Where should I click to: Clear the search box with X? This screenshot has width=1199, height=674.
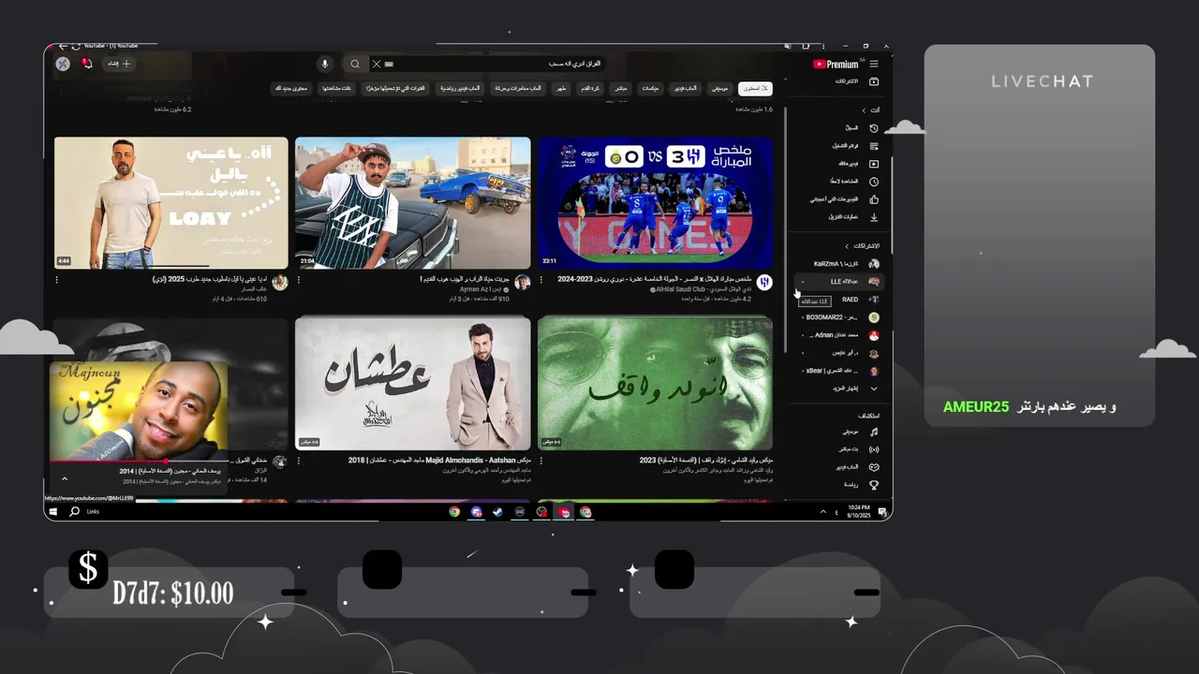(377, 64)
